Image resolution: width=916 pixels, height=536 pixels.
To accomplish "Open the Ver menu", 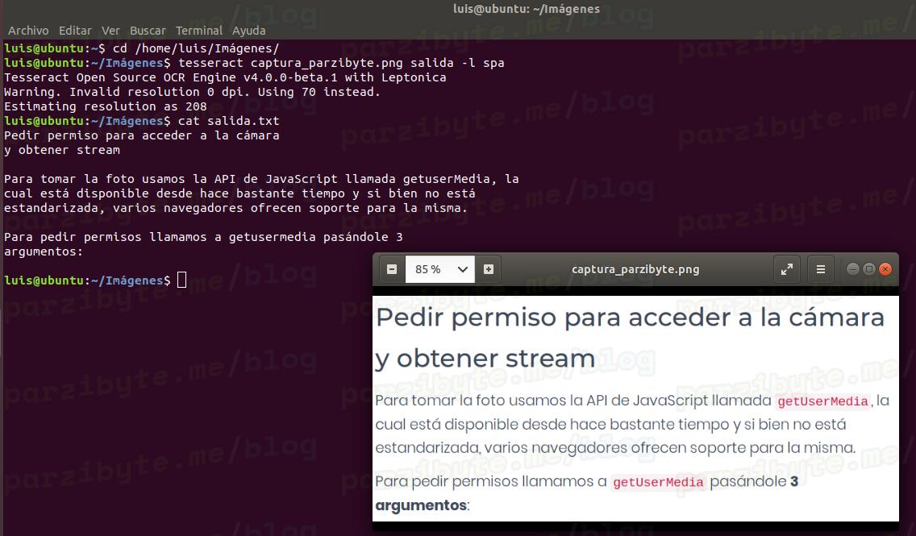I will pyautogui.click(x=110, y=31).
